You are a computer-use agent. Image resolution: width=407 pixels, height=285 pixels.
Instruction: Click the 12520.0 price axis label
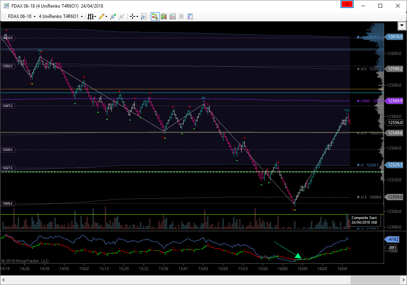click(394, 180)
